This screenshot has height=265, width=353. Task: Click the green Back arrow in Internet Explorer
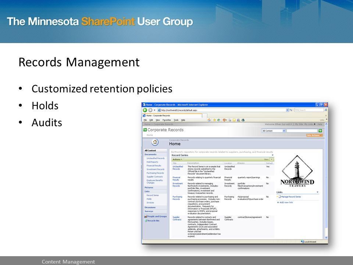tap(145, 110)
